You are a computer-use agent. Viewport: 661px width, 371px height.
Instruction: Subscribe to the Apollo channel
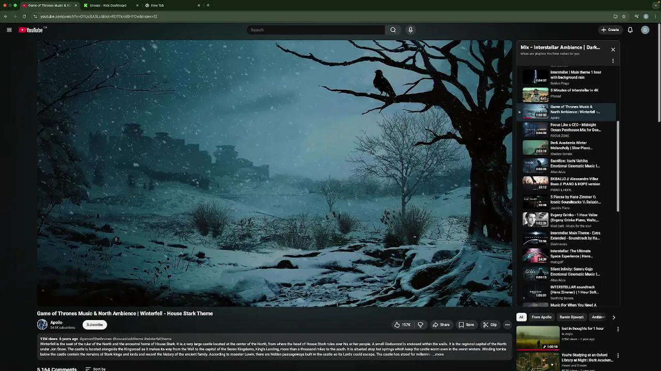pyautogui.click(x=95, y=325)
